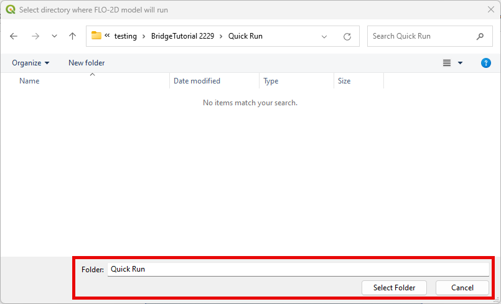
Task: Expand the address bar previous locations dropdown
Action: coord(324,36)
